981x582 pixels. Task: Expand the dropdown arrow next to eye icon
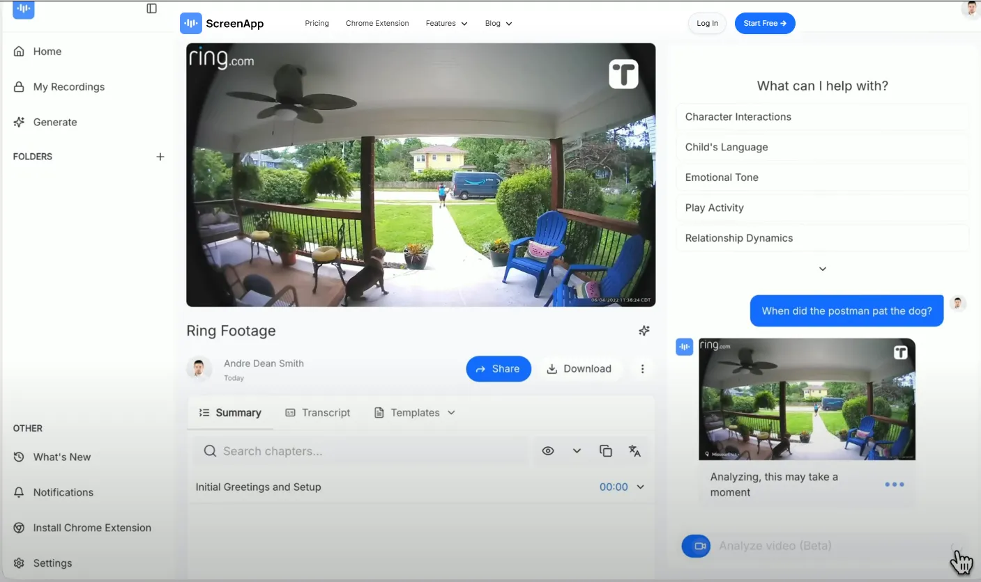click(577, 451)
